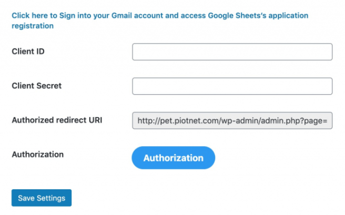The width and height of the screenshot is (345, 215).
Task: Place cursor in the empty Client Secret box
Action: pos(232,86)
